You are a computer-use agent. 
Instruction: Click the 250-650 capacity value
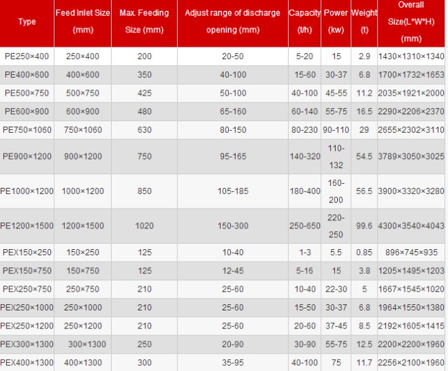304,226
